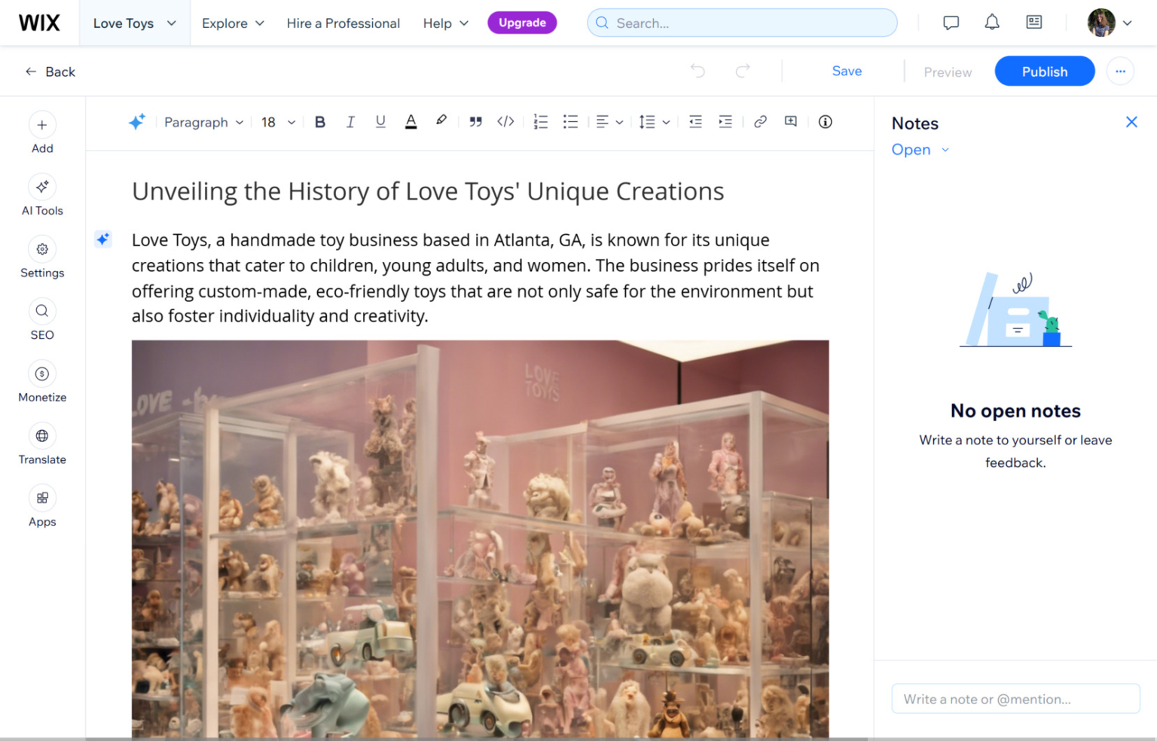
Task: Toggle bold formatting in toolbar
Action: pyautogui.click(x=320, y=122)
